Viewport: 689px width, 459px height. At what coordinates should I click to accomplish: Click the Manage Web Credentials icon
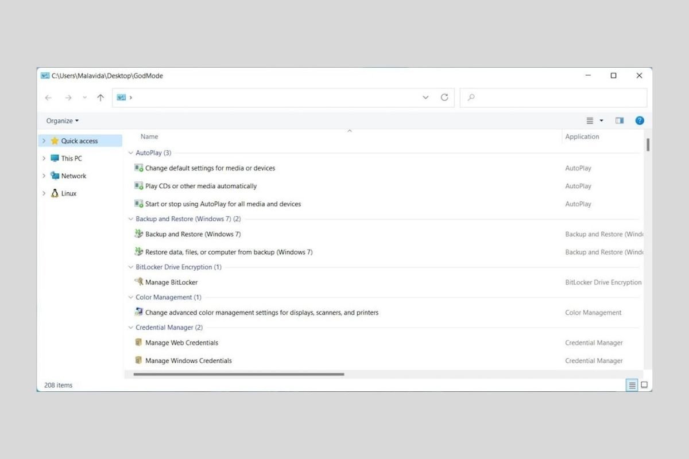click(138, 343)
